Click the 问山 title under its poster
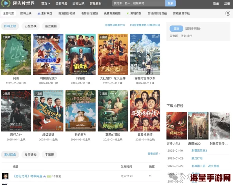 coord(16,78)
